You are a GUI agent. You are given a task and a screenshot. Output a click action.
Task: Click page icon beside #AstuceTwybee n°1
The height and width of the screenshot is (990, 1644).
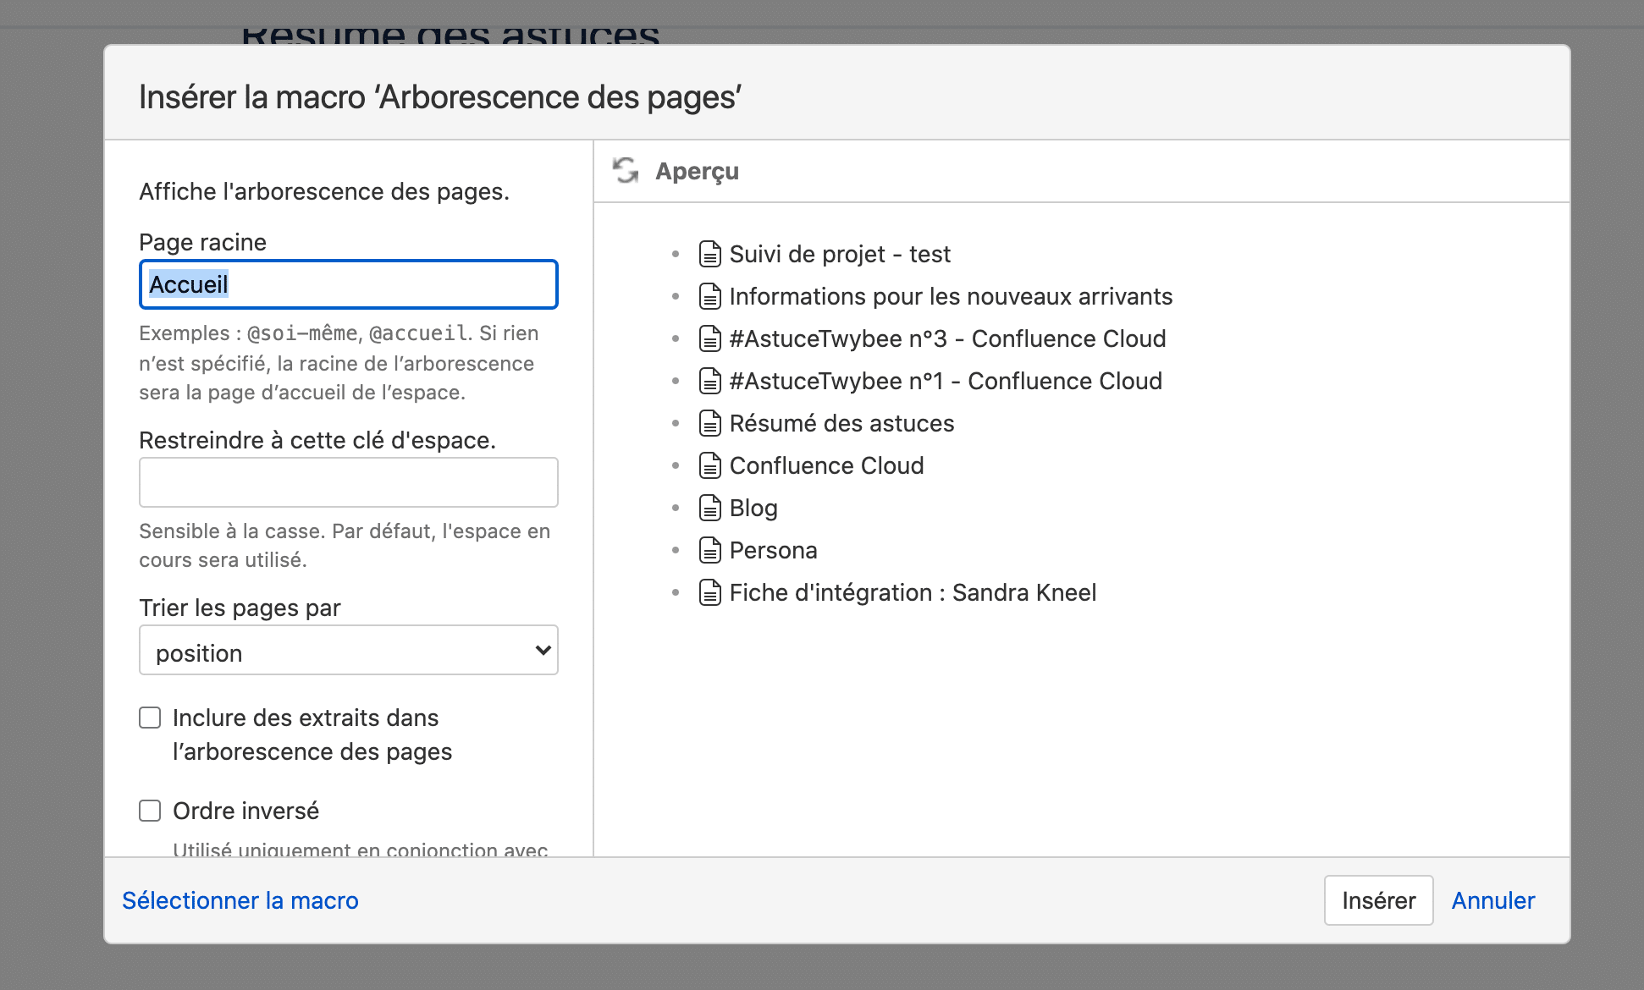(710, 381)
